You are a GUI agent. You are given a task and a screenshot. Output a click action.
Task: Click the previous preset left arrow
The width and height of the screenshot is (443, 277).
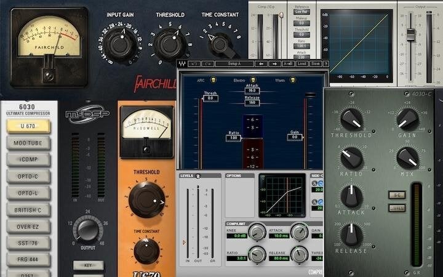tap(261, 64)
